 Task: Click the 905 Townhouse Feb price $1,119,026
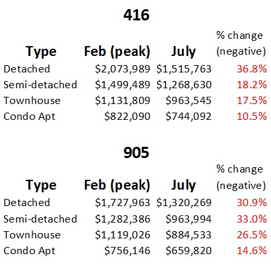coord(123,235)
